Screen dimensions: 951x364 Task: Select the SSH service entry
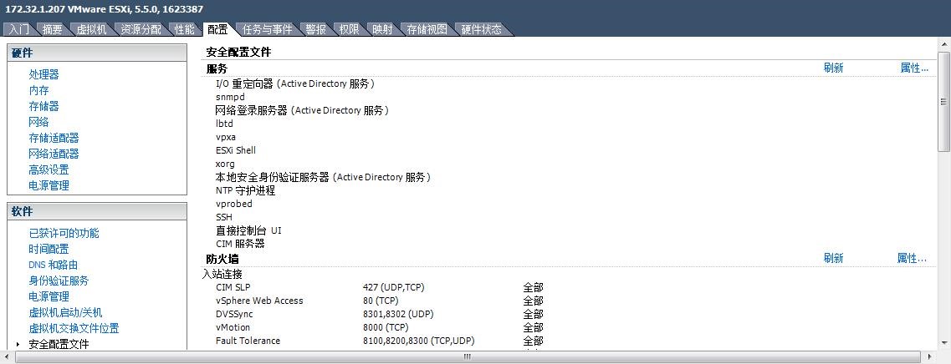click(224, 217)
